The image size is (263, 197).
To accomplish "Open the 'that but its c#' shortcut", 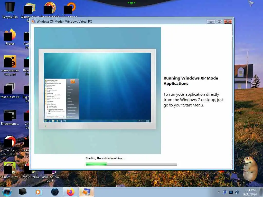I will (10, 90).
